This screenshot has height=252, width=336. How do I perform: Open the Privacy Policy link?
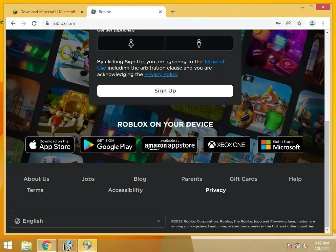tap(161, 74)
